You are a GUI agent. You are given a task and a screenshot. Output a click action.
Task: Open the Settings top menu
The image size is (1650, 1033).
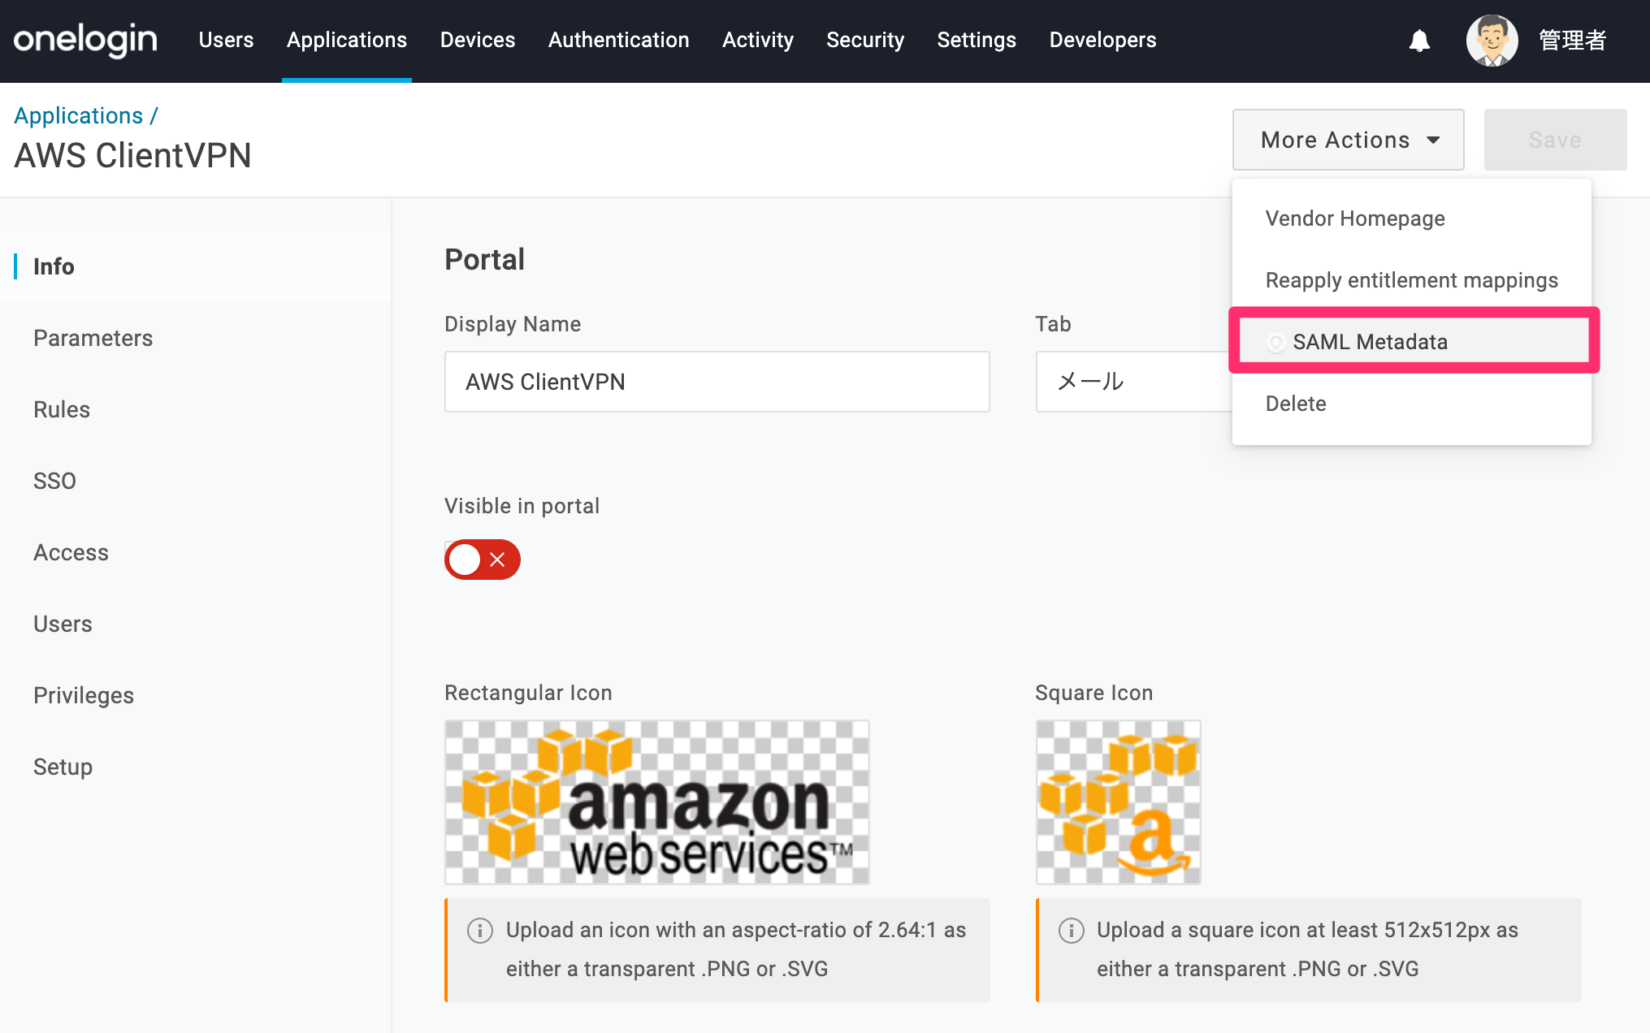tap(977, 40)
